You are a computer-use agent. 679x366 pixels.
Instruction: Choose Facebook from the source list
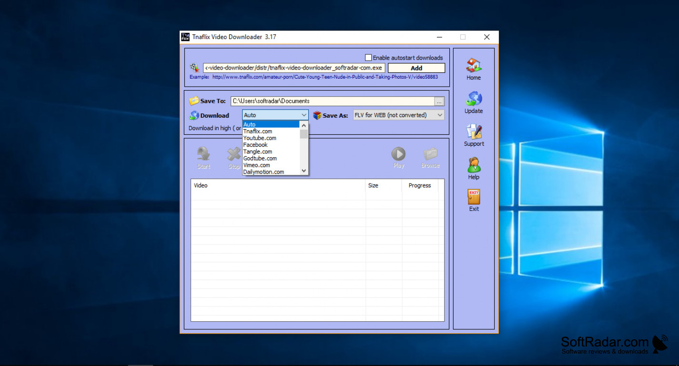click(x=271, y=145)
